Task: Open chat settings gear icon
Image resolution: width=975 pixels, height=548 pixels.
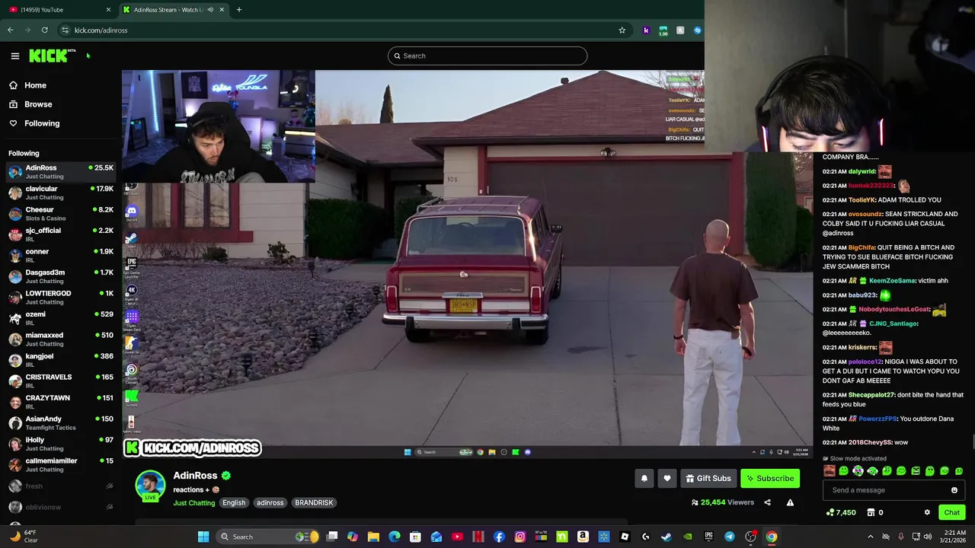Action: point(927,512)
